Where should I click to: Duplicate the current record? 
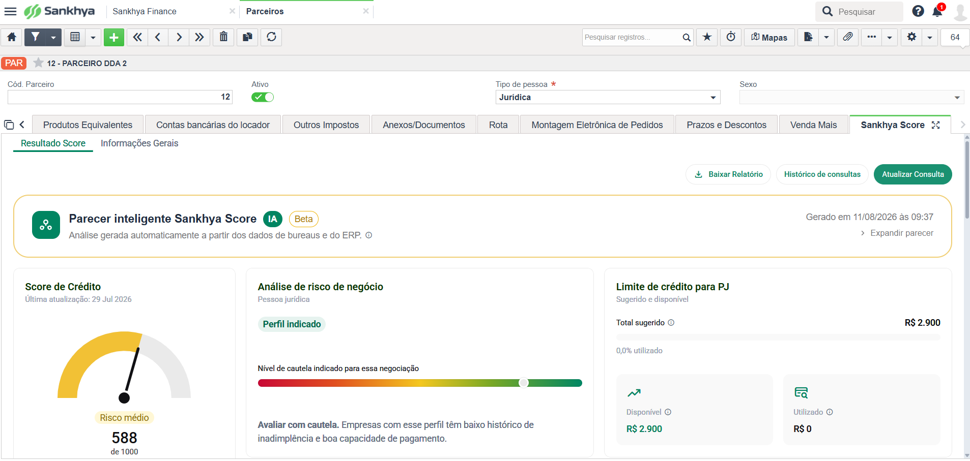pyautogui.click(x=247, y=37)
